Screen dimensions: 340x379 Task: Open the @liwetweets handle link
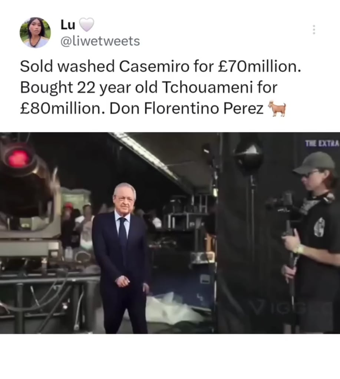tap(100, 41)
